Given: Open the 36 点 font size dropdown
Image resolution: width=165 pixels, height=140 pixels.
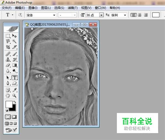Looking at the screenshot, I should click(x=101, y=15).
